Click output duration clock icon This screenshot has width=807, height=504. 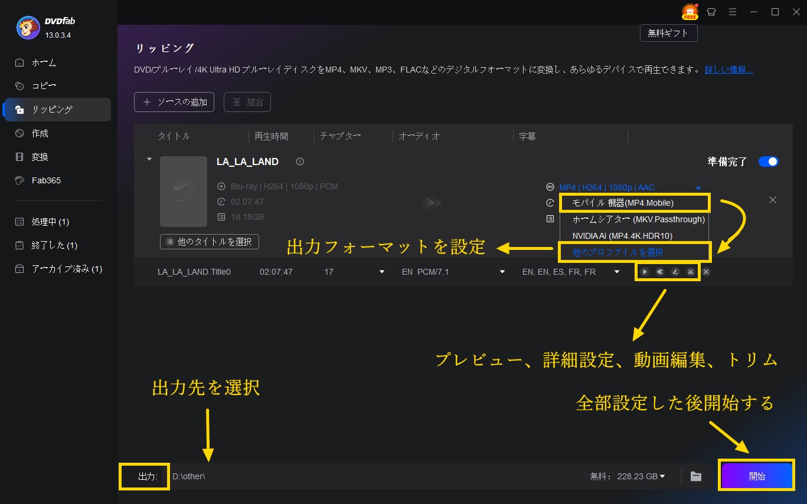pos(550,203)
